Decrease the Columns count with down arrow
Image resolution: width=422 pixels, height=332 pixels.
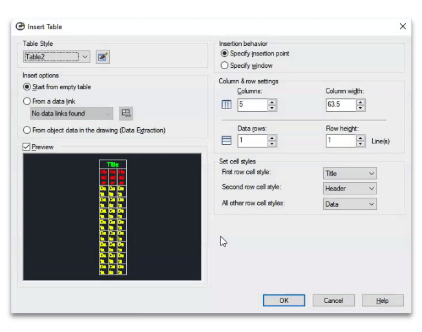(x=272, y=108)
